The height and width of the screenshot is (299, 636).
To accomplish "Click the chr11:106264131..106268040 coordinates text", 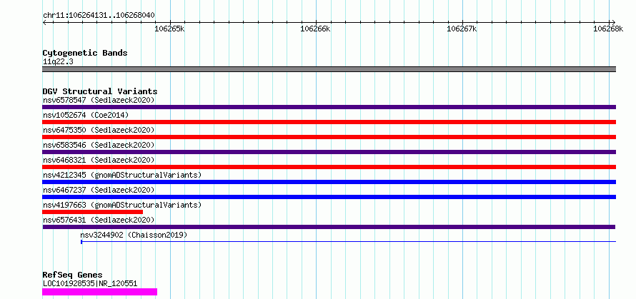I will tap(99, 16).
